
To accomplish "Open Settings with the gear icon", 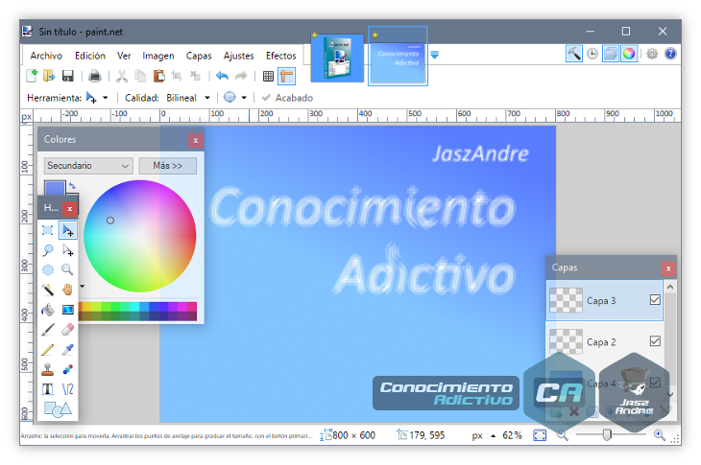I will (x=652, y=54).
